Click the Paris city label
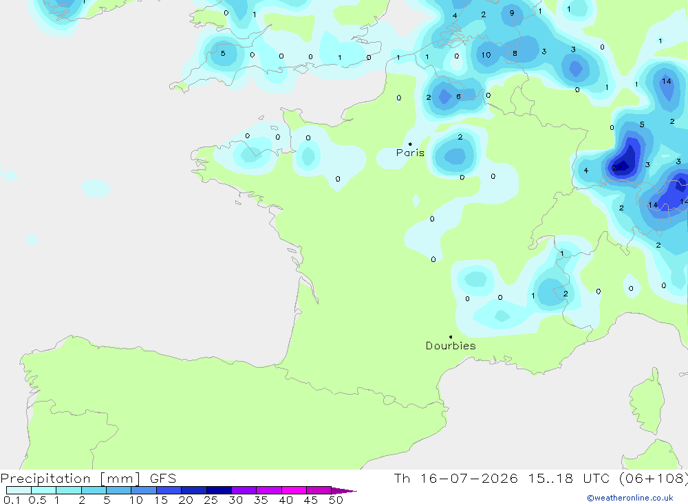 410,153
